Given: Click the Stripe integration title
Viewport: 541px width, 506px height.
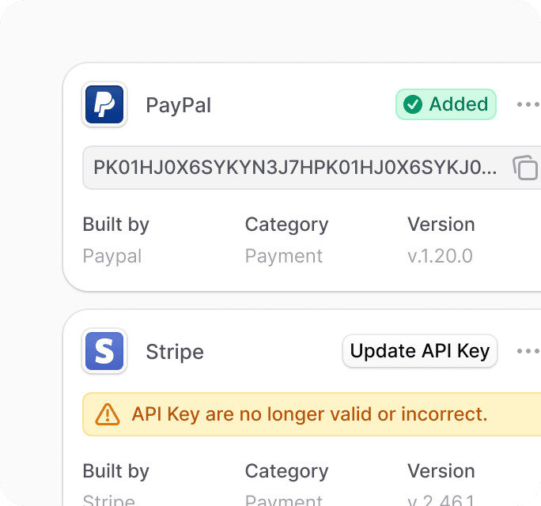Looking at the screenshot, I should (x=175, y=352).
